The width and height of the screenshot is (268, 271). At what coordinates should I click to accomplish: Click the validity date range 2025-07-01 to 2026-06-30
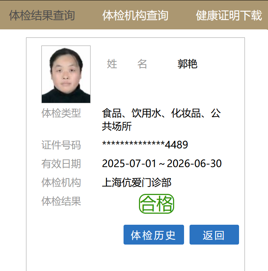tap(162, 163)
